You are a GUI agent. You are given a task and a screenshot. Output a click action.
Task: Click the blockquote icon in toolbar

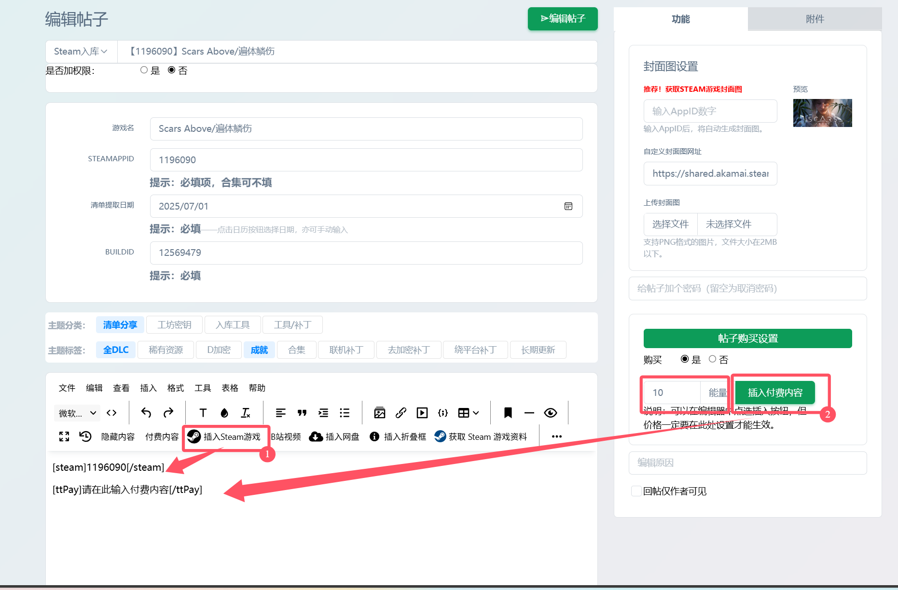[x=302, y=413]
